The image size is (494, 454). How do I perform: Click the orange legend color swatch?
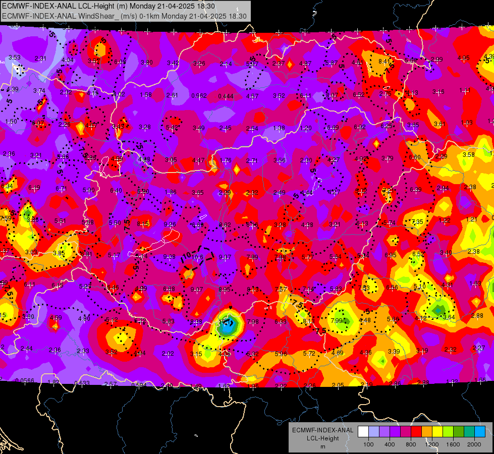427,432
